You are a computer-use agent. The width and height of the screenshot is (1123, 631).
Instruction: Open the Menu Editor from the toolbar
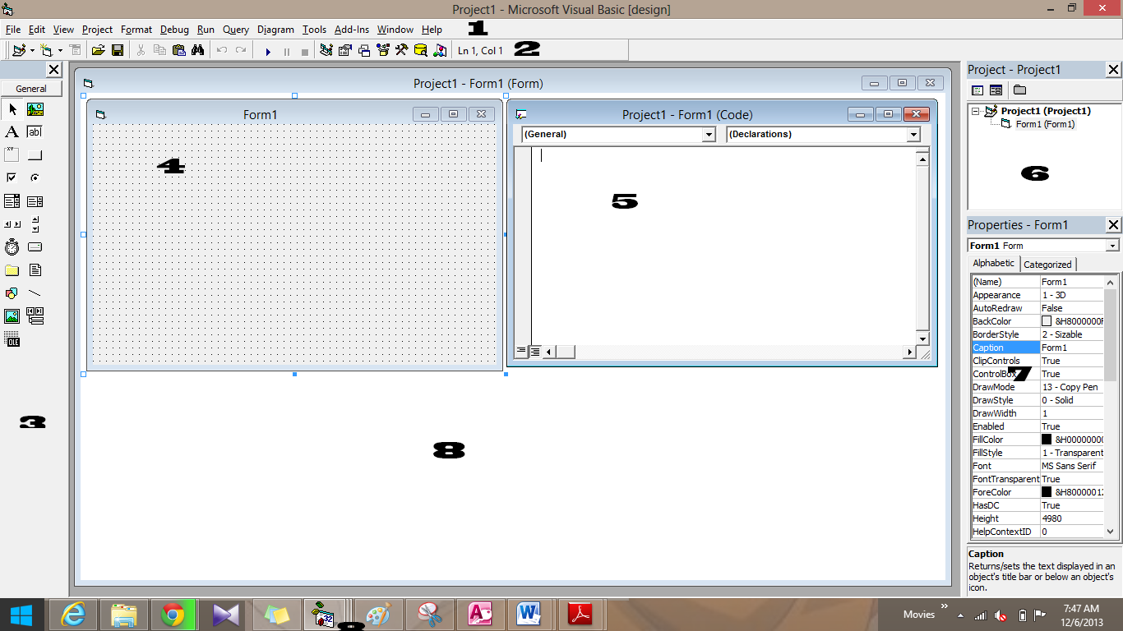click(x=73, y=50)
